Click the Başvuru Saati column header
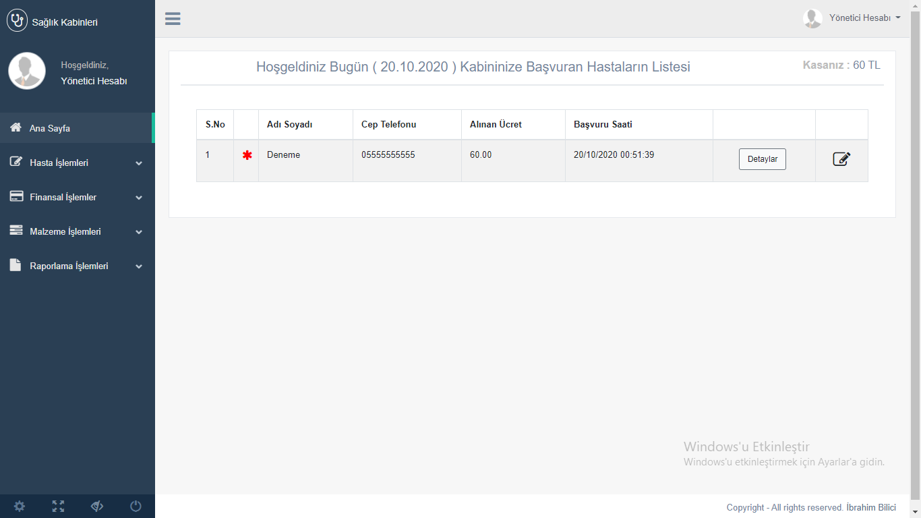Image resolution: width=921 pixels, height=518 pixels. [x=603, y=125]
